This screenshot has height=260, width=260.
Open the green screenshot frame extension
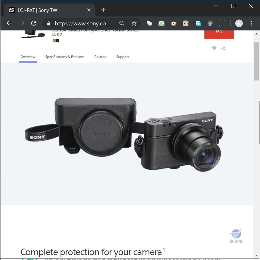coord(222,23)
